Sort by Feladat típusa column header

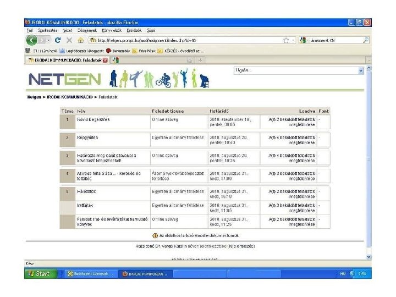168,111
